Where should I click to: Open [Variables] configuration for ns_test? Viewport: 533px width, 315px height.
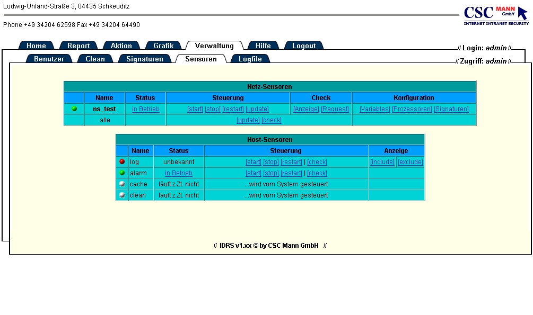tap(375, 109)
